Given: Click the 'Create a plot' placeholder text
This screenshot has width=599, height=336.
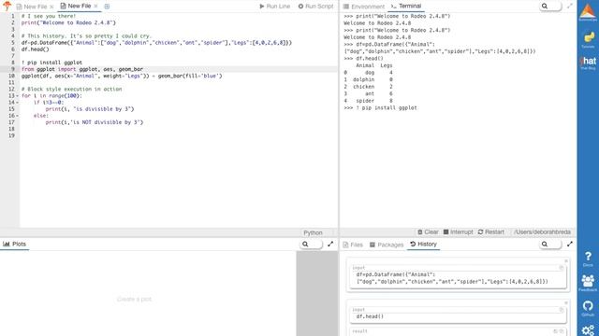Looking at the screenshot, I should tap(134, 299).
